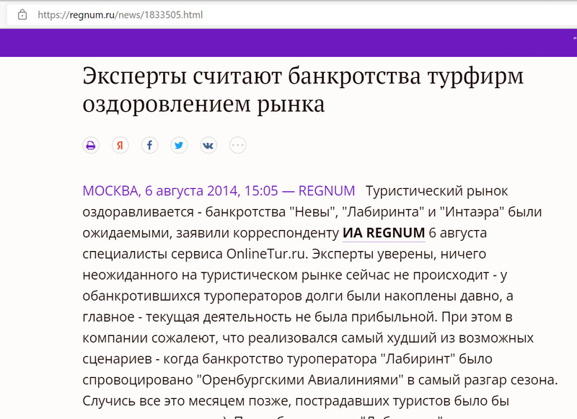Image resolution: width=577 pixels, height=419 pixels.
Task: Click the phrase "Туристический рынок" starting the article
Action: (x=437, y=191)
